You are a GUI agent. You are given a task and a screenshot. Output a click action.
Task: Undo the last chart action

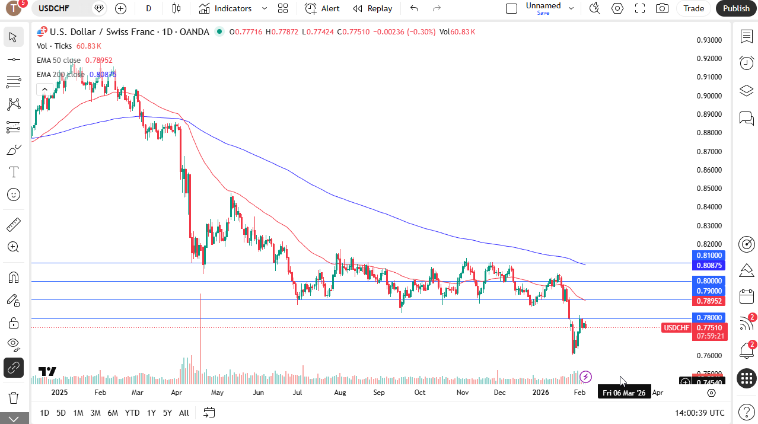coord(415,8)
